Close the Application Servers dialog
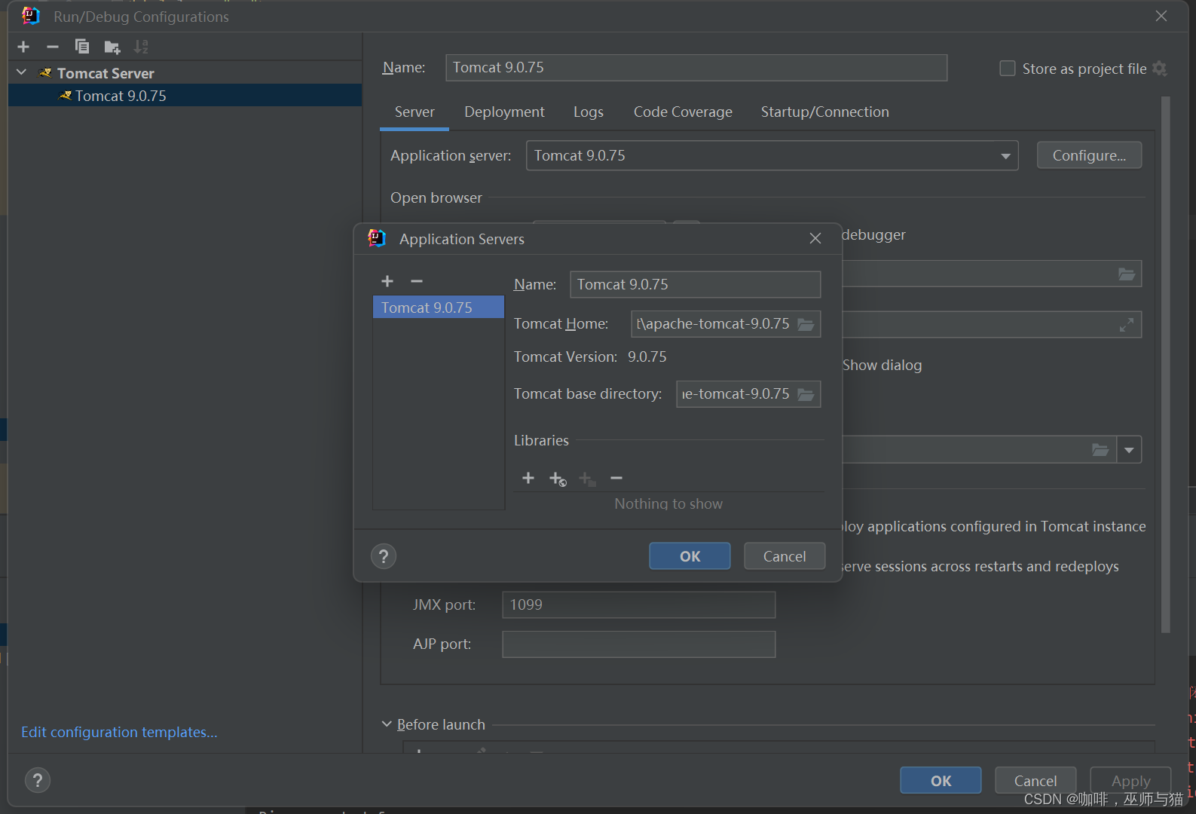 point(815,238)
